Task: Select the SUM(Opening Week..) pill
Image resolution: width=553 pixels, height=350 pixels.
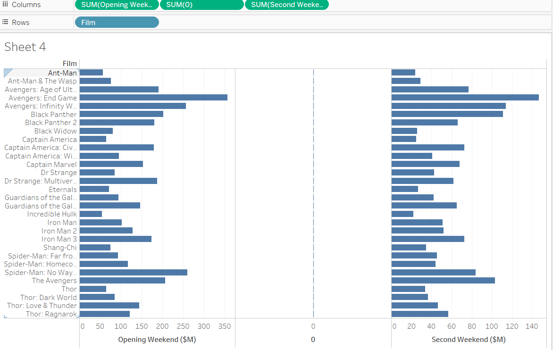Action: [117, 5]
